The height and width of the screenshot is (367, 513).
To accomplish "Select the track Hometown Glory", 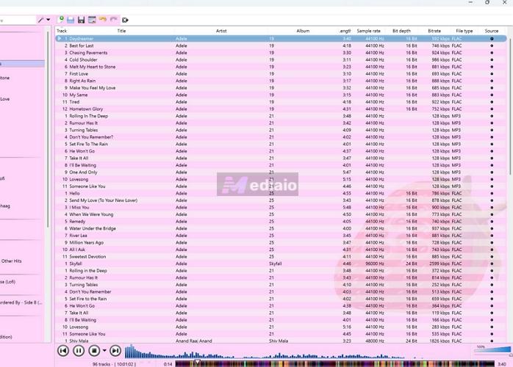I will coord(86,109).
